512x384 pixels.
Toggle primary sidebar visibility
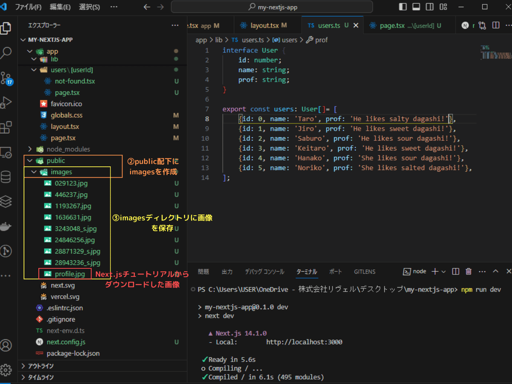tap(403, 7)
